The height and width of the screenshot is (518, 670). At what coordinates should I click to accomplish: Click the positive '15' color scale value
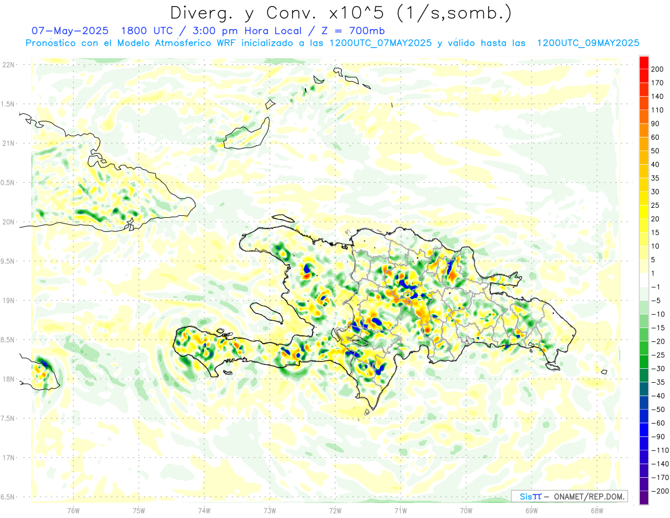[x=655, y=232]
